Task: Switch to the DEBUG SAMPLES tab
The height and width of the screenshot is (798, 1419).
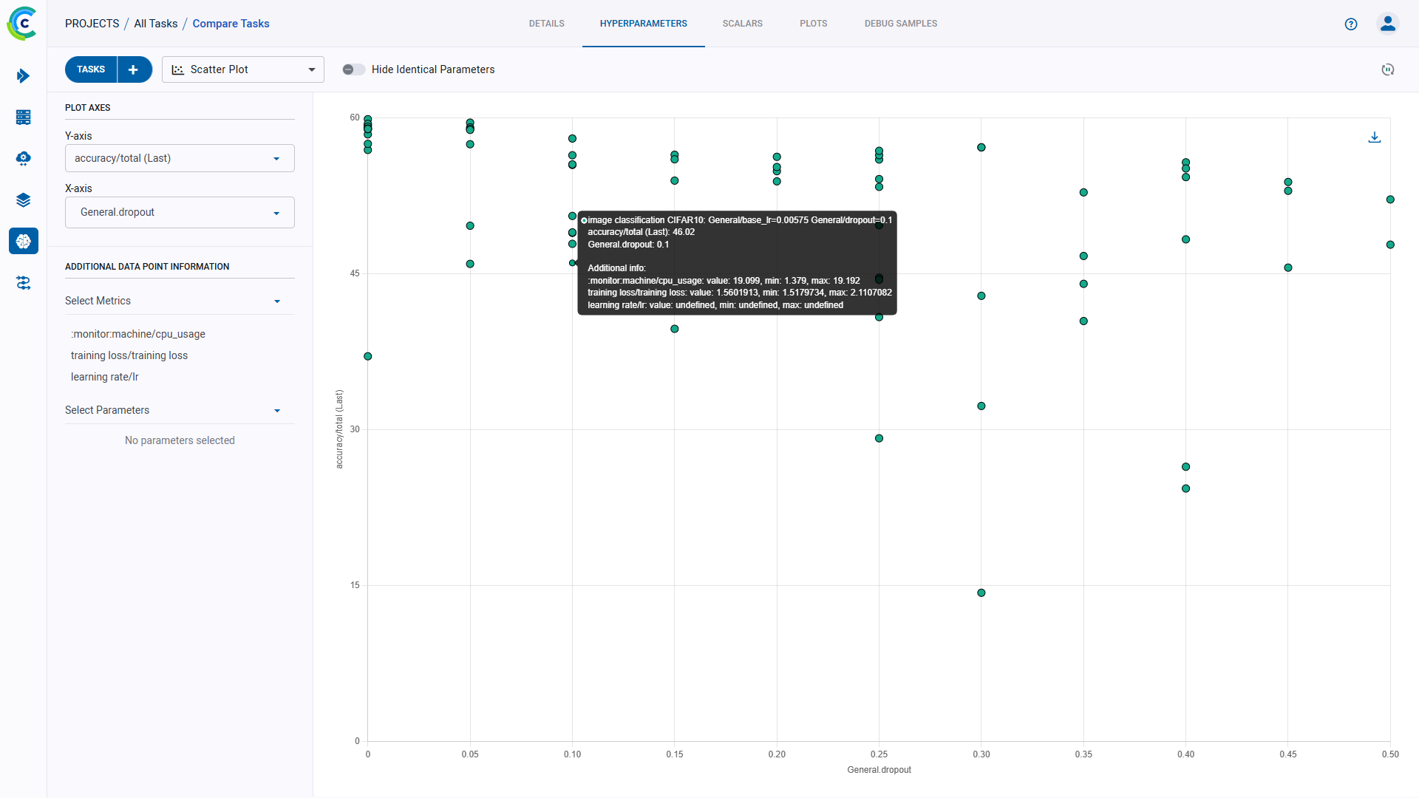Action: coord(900,23)
